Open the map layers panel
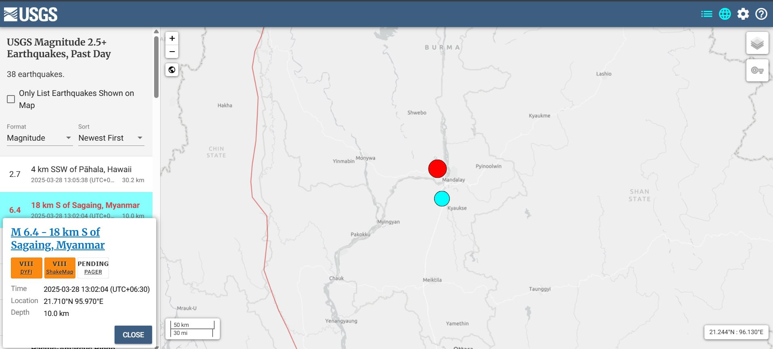The width and height of the screenshot is (773, 349). point(757,43)
